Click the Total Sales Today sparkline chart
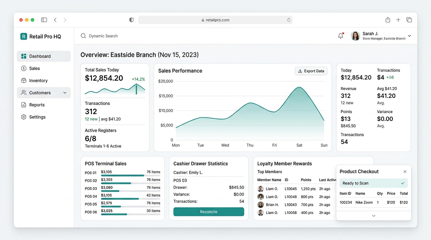 click(x=115, y=89)
